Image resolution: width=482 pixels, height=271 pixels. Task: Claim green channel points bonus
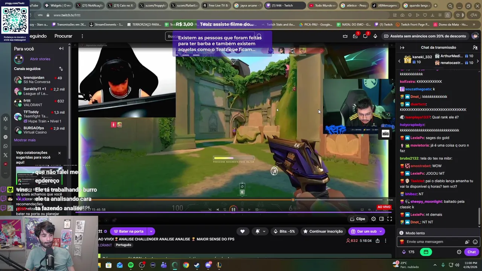coord(426,252)
